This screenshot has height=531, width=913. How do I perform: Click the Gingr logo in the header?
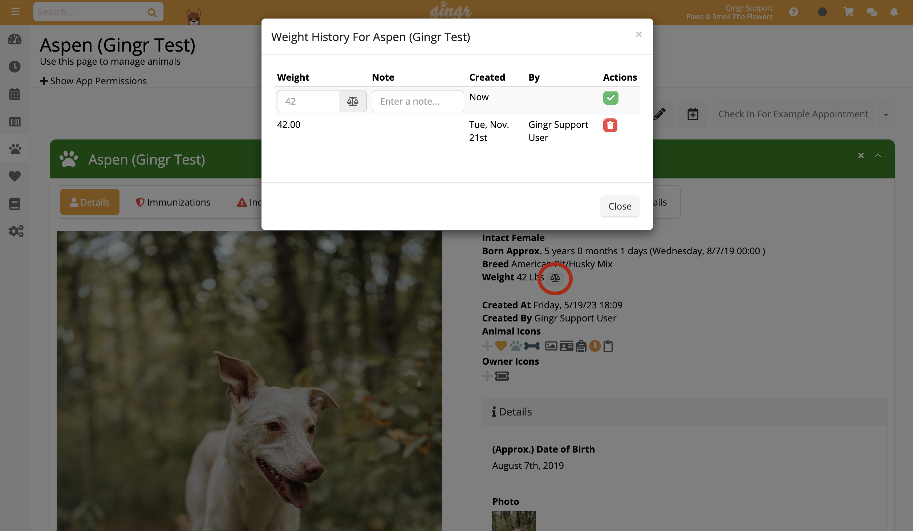click(x=451, y=10)
